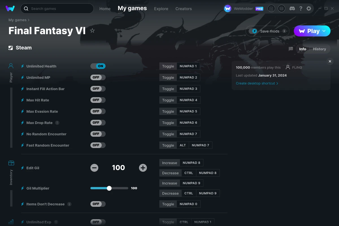The height and width of the screenshot is (226, 339).
Task: Click the WeModder username
Action: tap(243, 9)
